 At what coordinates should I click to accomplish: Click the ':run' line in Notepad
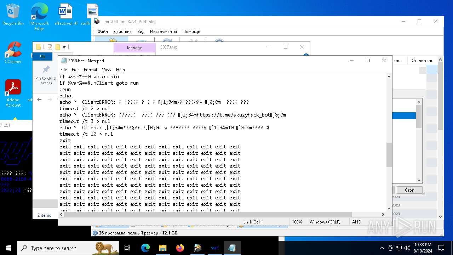click(x=65, y=89)
